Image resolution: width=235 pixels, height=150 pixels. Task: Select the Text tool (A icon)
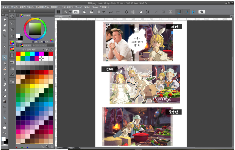click(5, 123)
